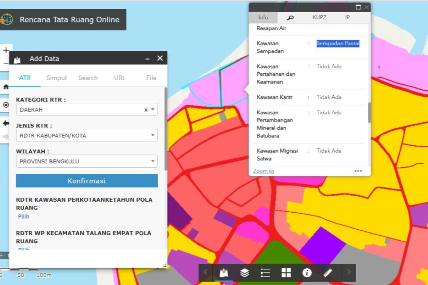The height and width of the screenshot is (285, 428).
Task: Open the Info widget icon
Action: pos(307,272)
